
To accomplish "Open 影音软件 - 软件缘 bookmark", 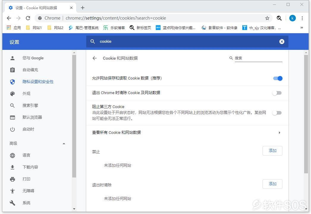I will 219,28.
